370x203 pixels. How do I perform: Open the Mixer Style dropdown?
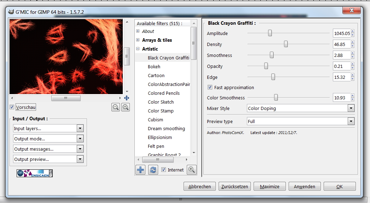[300, 108]
